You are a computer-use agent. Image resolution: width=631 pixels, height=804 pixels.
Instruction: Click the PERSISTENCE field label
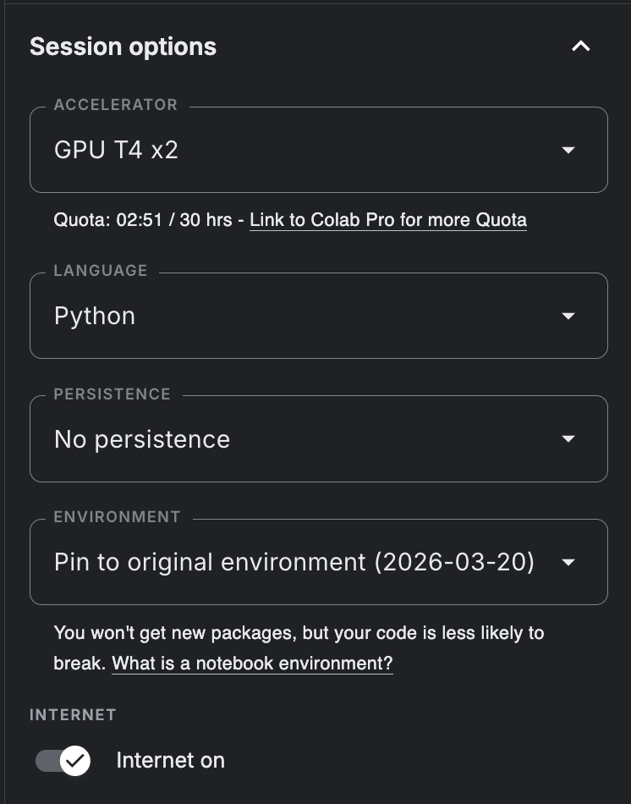click(x=112, y=394)
